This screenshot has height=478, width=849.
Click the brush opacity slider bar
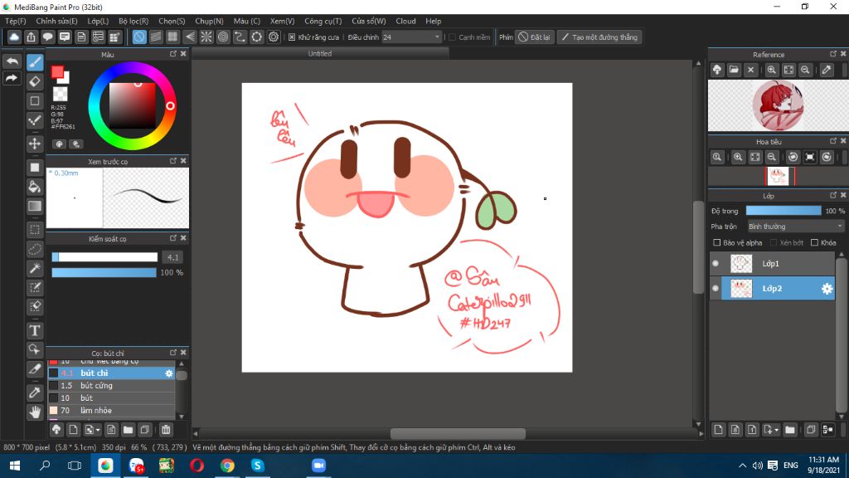[x=104, y=272]
